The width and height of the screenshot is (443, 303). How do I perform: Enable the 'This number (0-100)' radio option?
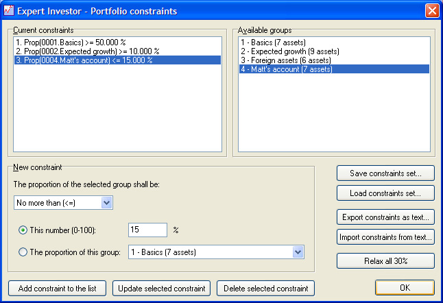point(23,230)
